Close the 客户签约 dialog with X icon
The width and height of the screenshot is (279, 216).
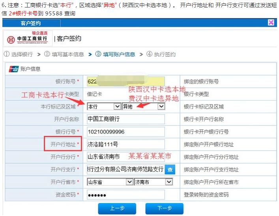tap(271, 22)
